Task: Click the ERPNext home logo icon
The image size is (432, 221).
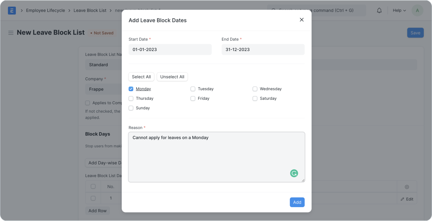Action: pos(12,10)
